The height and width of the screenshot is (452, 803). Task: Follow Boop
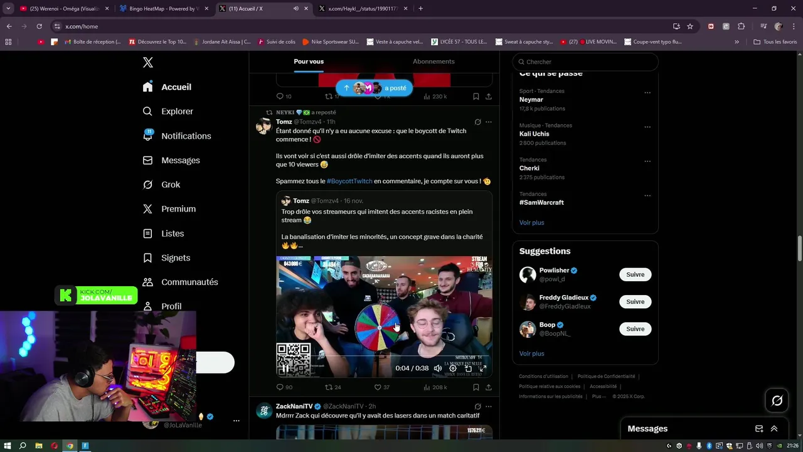point(635,329)
